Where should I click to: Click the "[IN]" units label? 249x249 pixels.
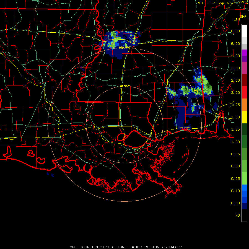coord(236,19)
